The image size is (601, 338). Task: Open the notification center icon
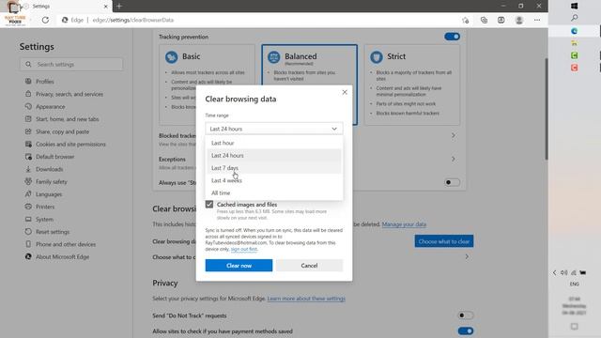click(574, 327)
